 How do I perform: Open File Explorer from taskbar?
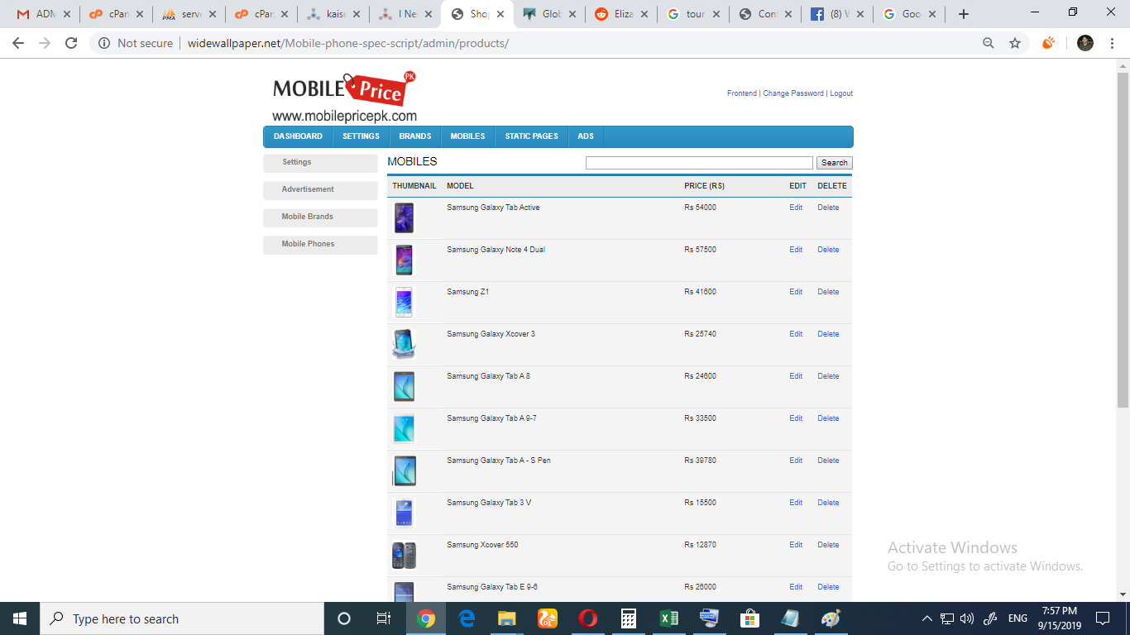(507, 618)
